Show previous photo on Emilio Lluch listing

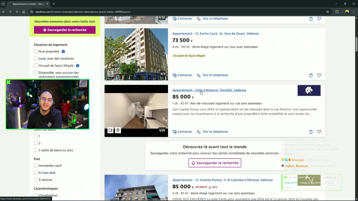(x=108, y=54)
